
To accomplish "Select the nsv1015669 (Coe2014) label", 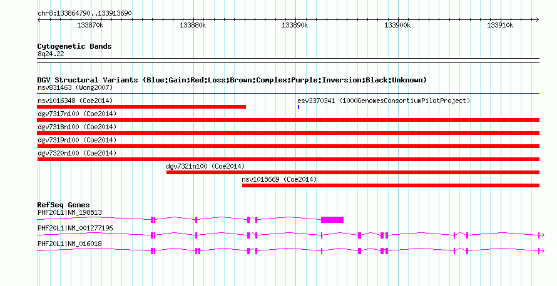I will pos(279,179).
